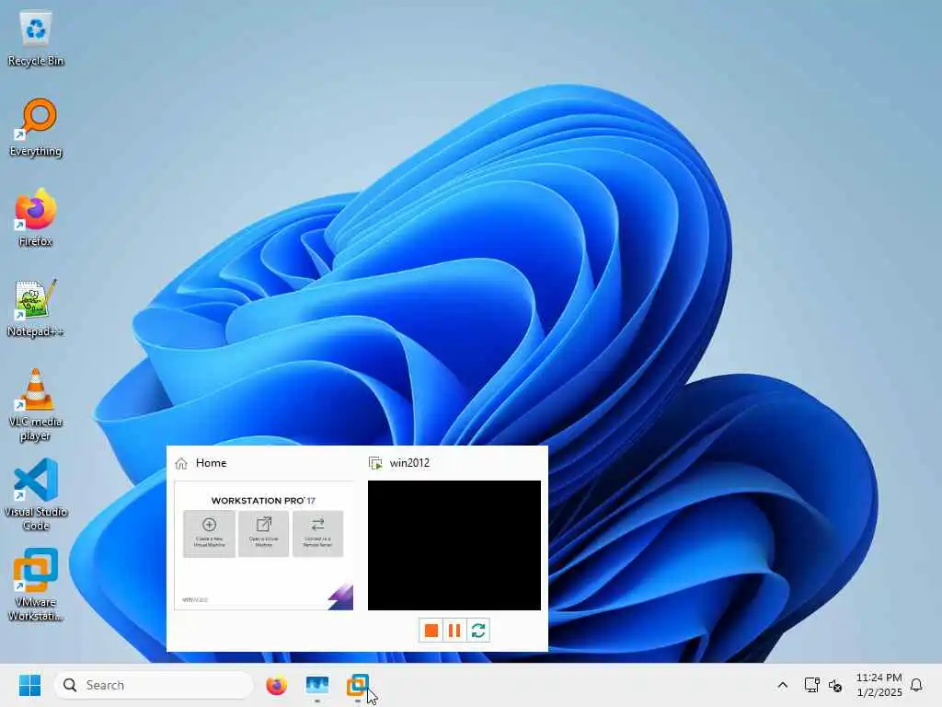Open Firefox from the taskbar
Viewport: 942px width, 707px height.
(276, 685)
